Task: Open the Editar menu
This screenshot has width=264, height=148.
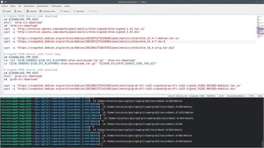Action: [13, 6]
